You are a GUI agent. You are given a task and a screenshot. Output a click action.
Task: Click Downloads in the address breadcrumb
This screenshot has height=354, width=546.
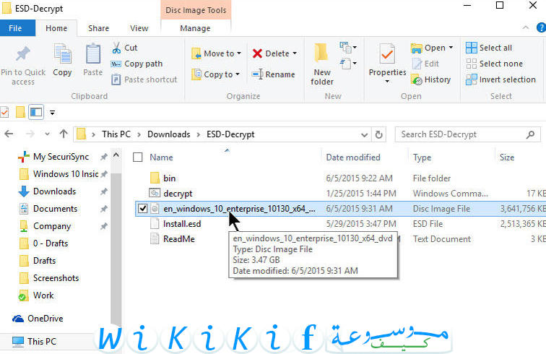coord(169,134)
